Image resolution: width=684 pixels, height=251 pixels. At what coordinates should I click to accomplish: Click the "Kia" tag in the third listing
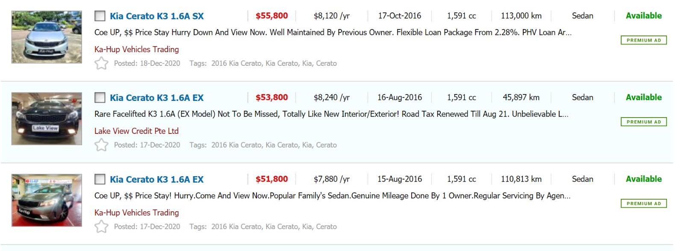click(307, 227)
